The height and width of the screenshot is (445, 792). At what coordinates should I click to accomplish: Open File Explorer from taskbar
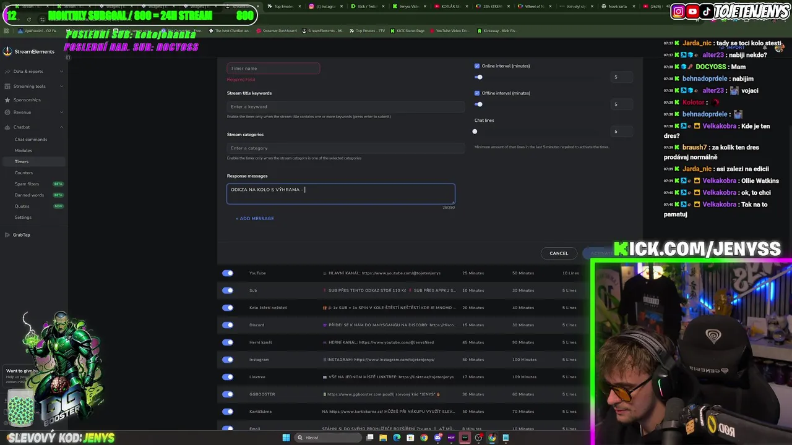pos(383,438)
